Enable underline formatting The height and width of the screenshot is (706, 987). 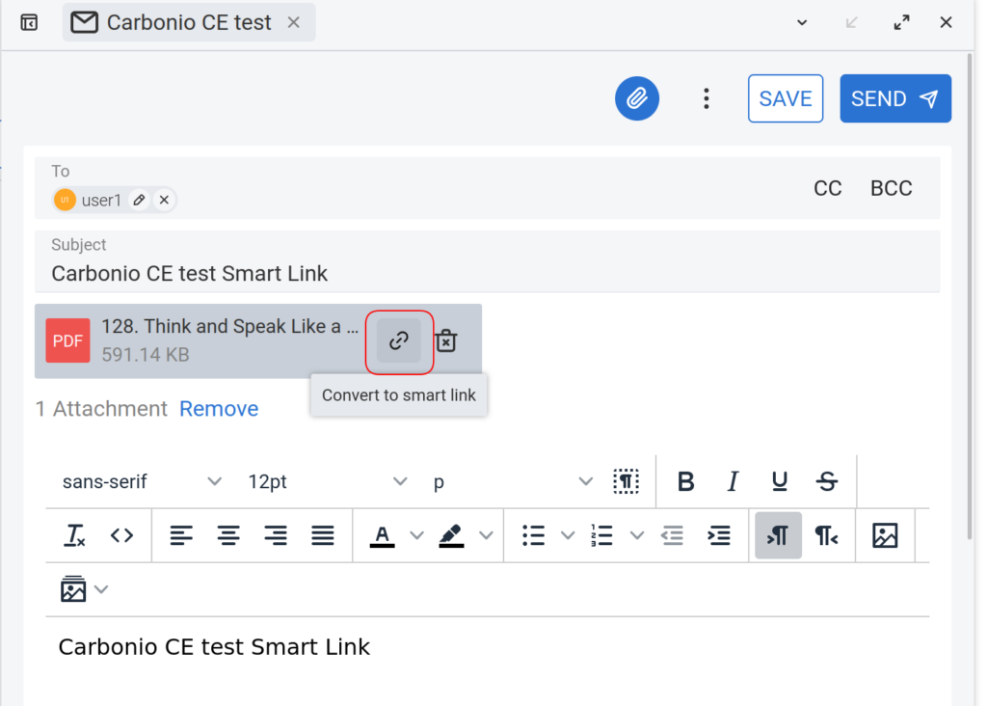(x=779, y=481)
